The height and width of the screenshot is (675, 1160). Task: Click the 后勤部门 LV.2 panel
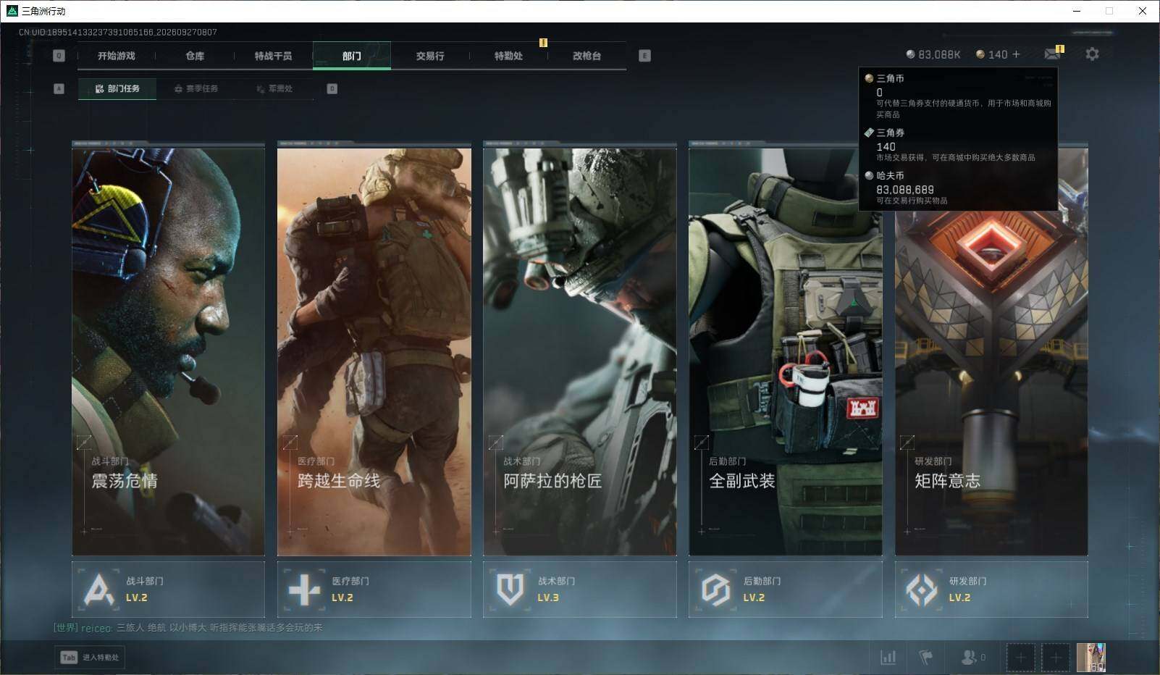click(786, 590)
